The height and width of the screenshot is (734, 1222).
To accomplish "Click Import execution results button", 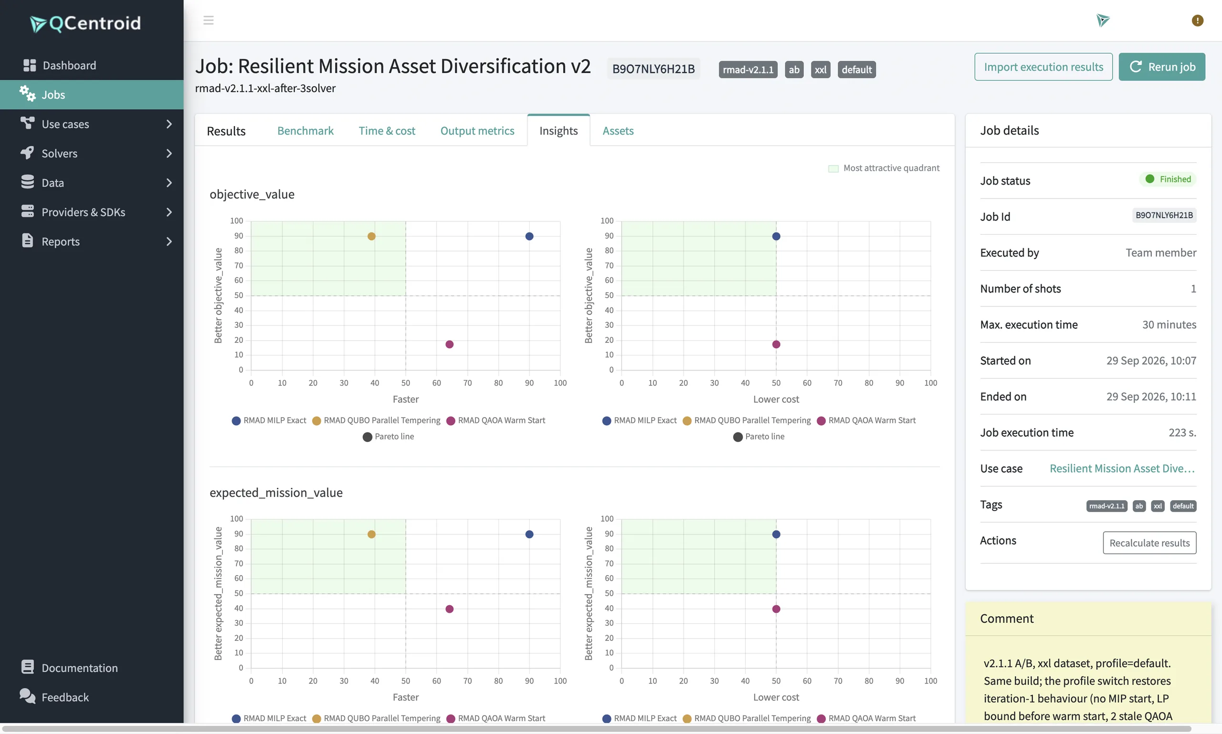I will click(x=1043, y=67).
